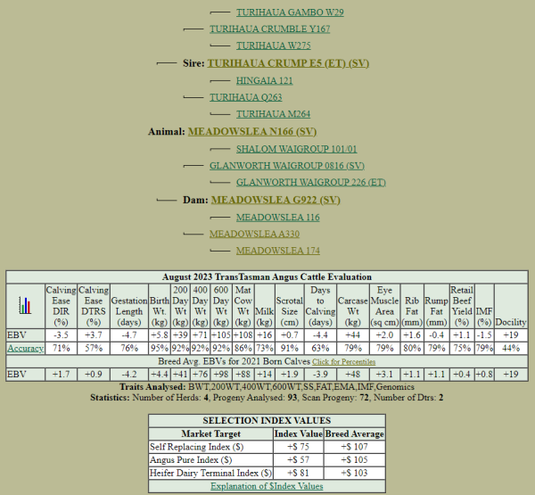Select the Calving Ease DTRS (%) column header
535x495 pixels.
pyautogui.click(x=94, y=306)
